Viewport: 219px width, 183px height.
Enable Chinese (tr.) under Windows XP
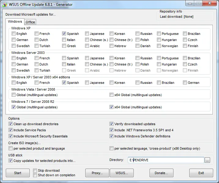pyautogui.click(x=111, y=40)
